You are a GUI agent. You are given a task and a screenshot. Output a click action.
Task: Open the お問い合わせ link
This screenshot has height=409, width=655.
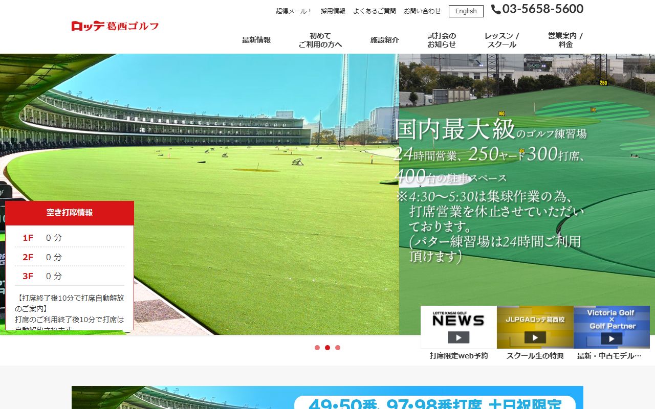point(422,11)
